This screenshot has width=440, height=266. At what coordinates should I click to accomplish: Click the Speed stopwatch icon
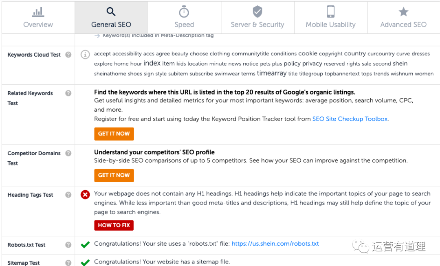pyautogui.click(x=184, y=11)
